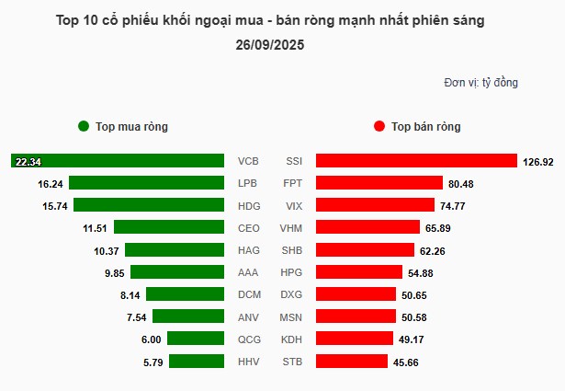Viewport: 565px width, 391px height.
Task: Click the Đơn vị: tỷ đồng unit label
Action: tap(480, 83)
